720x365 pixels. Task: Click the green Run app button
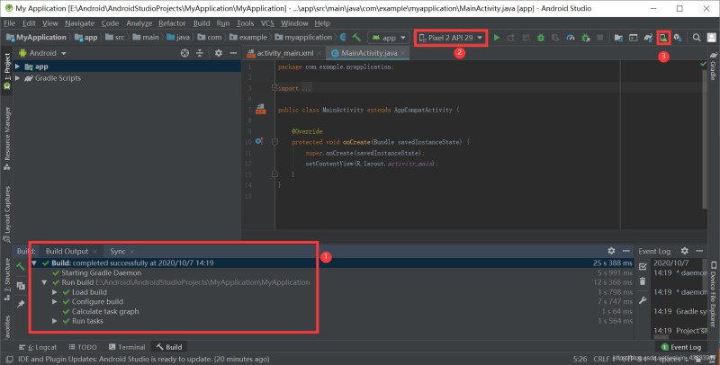pos(497,38)
